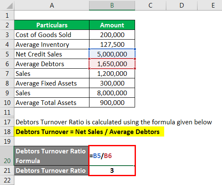This screenshot has height=185, width=222.
Task: Select row 22 header
Action: point(7,180)
